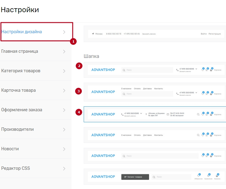Click the red step marker number 3

[x=79, y=91]
